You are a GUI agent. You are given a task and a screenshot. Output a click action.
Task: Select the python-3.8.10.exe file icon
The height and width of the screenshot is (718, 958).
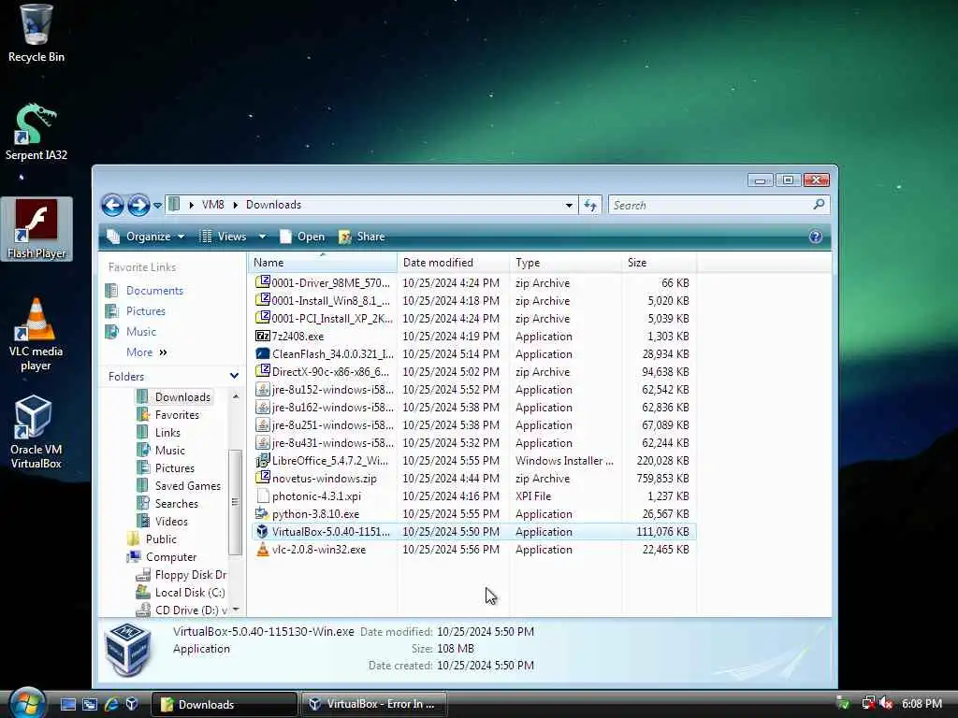263,514
